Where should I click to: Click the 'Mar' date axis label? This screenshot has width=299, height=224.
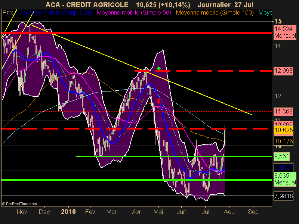coord(111,212)
